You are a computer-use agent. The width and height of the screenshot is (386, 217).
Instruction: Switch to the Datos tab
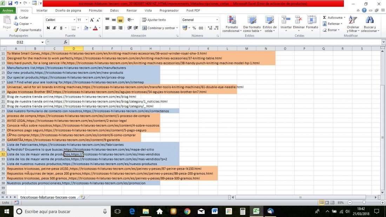click(x=114, y=10)
